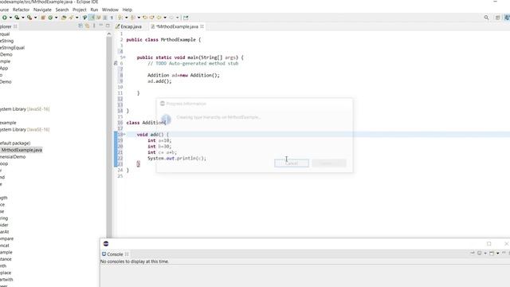Select the MrthodExample.java editor tab
510x287 pixels.
click(x=177, y=26)
